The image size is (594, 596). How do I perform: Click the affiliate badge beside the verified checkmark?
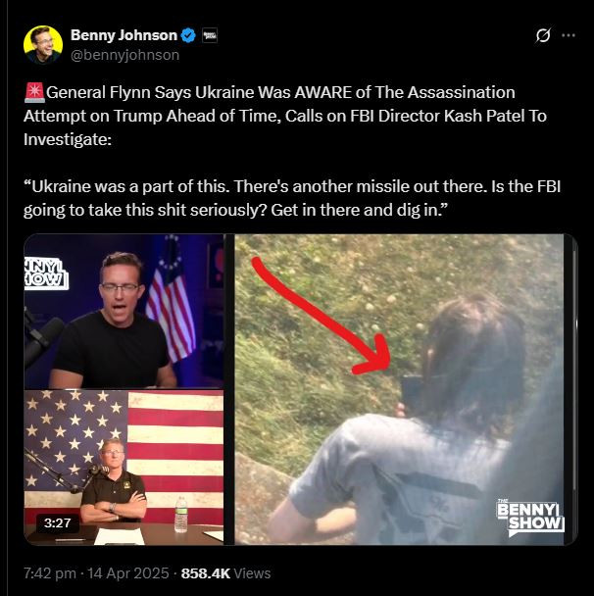[209, 36]
